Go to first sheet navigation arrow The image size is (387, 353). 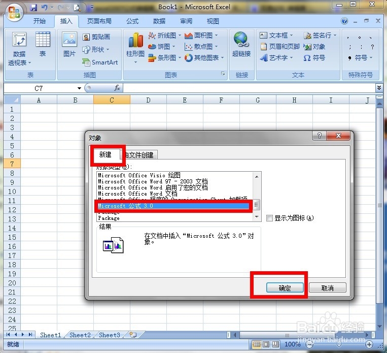point(8,335)
